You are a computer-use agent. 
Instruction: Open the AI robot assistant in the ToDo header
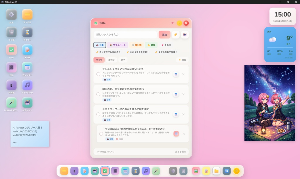[185, 34]
